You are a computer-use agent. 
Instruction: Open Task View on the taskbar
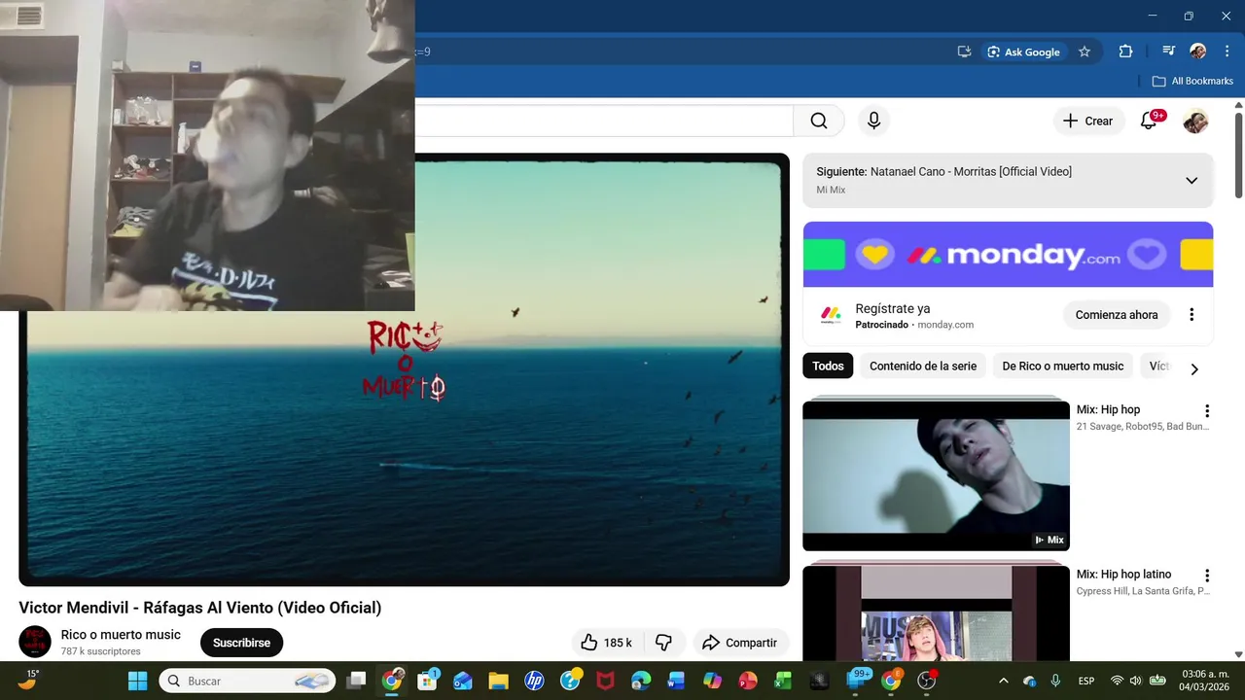[x=357, y=681]
